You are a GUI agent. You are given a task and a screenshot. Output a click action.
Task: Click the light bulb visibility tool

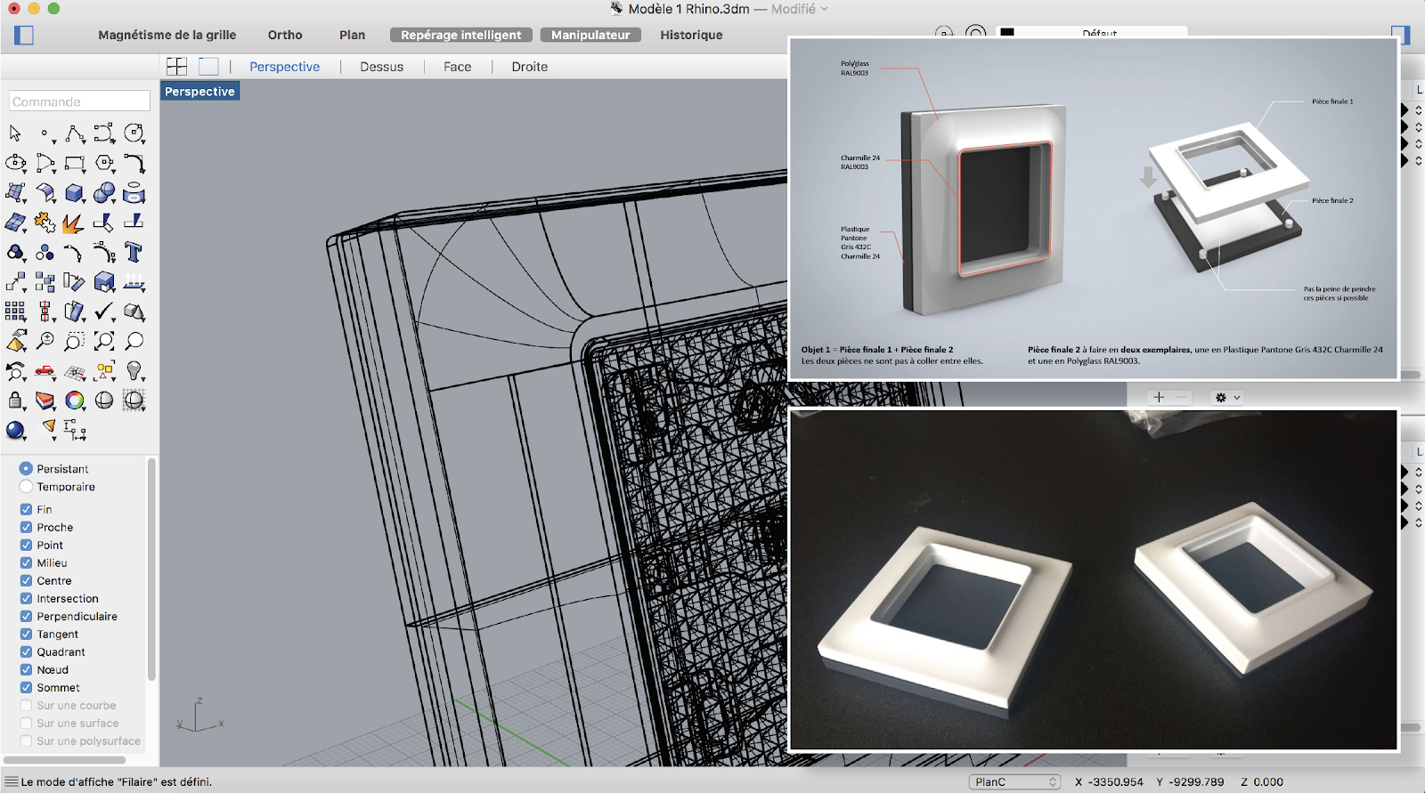click(134, 371)
